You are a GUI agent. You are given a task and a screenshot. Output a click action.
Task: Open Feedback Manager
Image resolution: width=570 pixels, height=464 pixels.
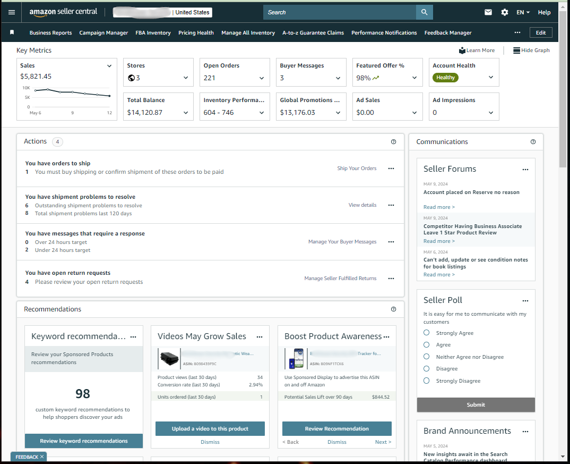click(x=448, y=33)
